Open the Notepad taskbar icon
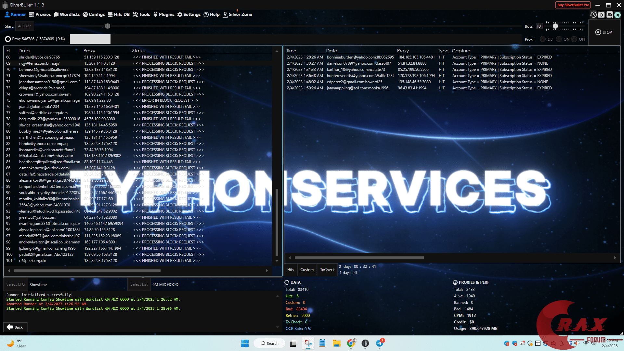The image size is (624, 351). tap(322, 343)
